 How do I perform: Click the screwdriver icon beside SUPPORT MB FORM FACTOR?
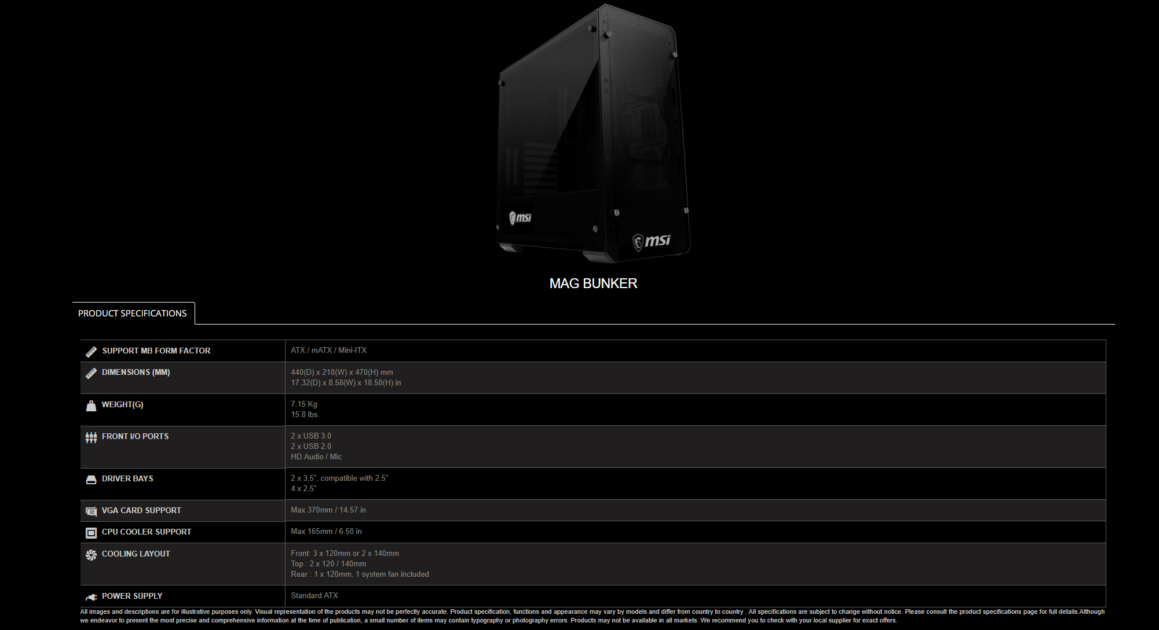pyautogui.click(x=91, y=351)
